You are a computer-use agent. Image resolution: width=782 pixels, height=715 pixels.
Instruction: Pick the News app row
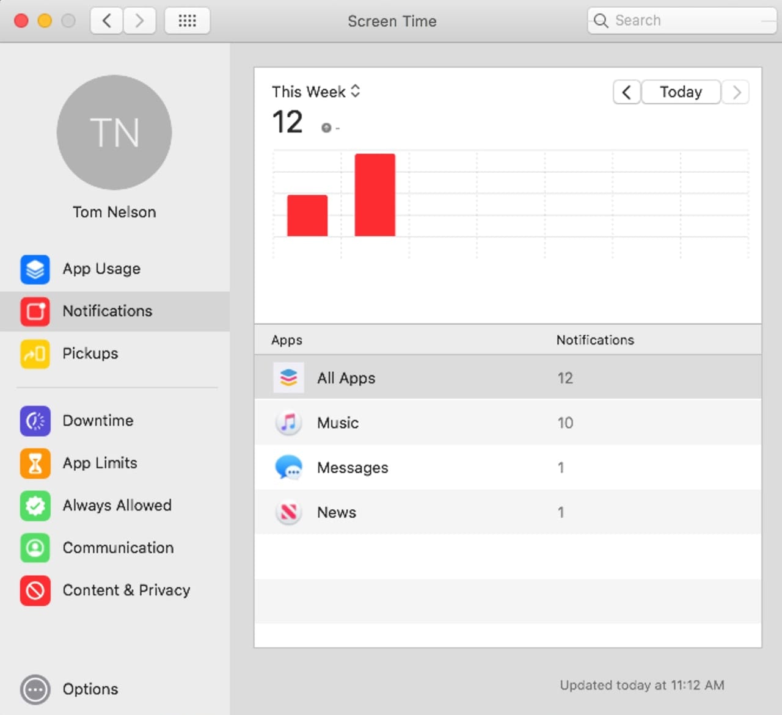[x=507, y=512]
